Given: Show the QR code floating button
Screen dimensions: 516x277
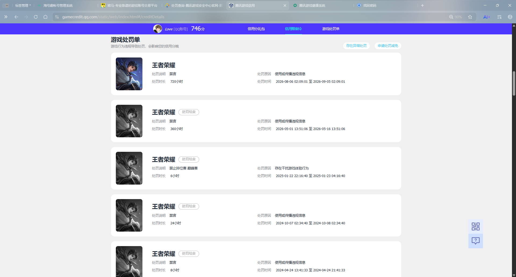Looking at the screenshot, I should [x=476, y=226].
